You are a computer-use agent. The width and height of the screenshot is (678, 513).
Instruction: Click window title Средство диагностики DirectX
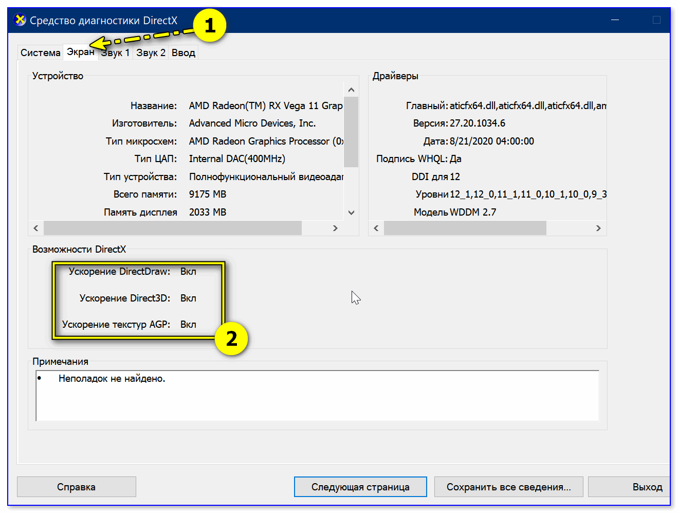coord(104,21)
